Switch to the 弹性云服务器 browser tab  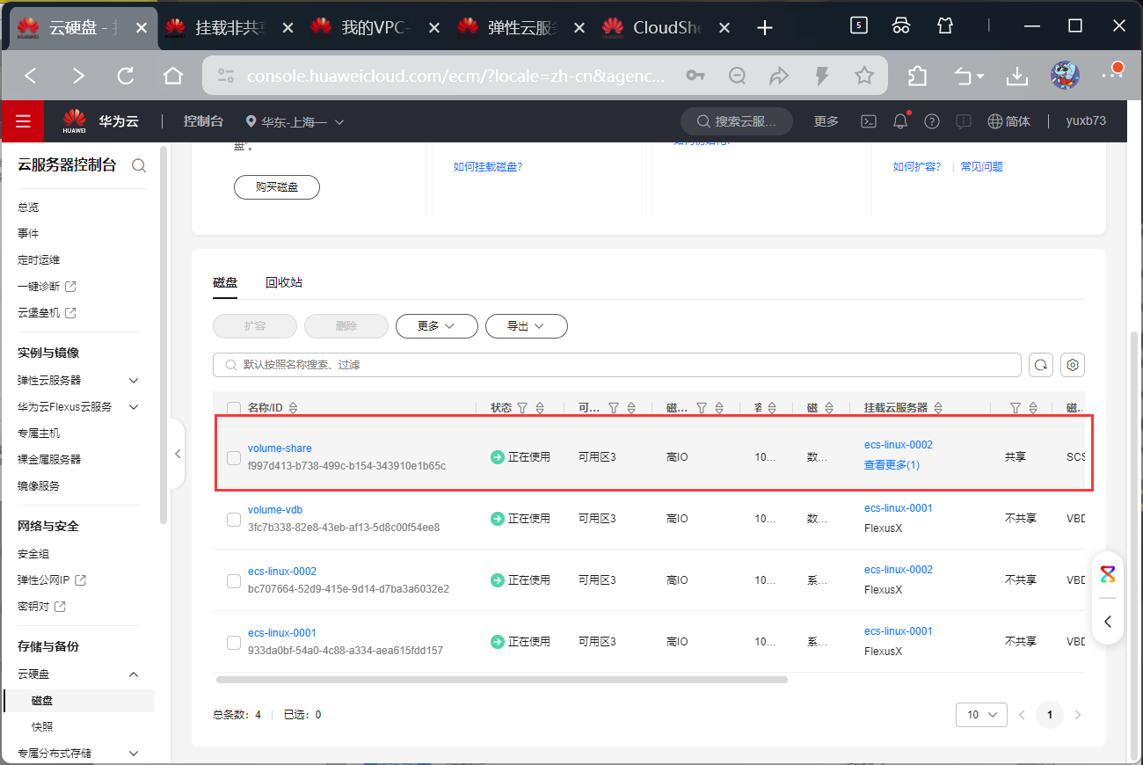(x=521, y=27)
